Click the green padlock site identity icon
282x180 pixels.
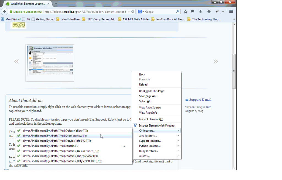(11, 12)
